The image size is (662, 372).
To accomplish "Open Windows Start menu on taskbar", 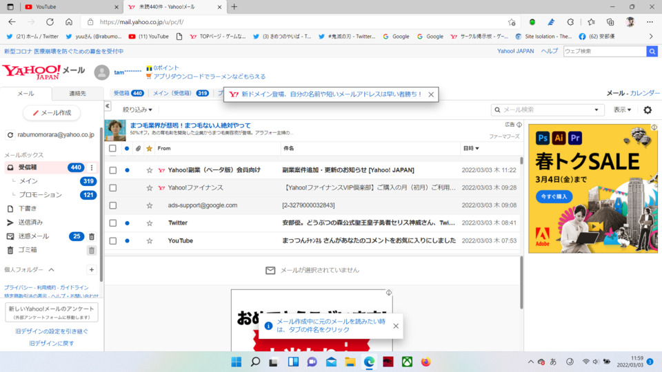I will click(237, 362).
